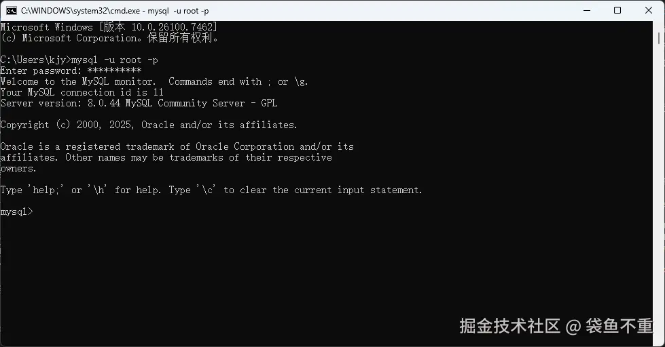Maximize the cmd.exe window
The width and height of the screenshot is (665, 347).
pyautogui.click(x=617, y=11)
